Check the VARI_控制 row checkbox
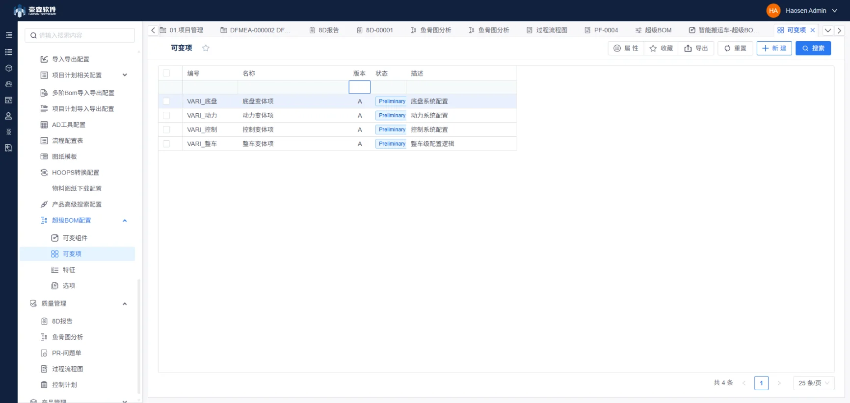The image size is (850, 403). coord(166,130)
